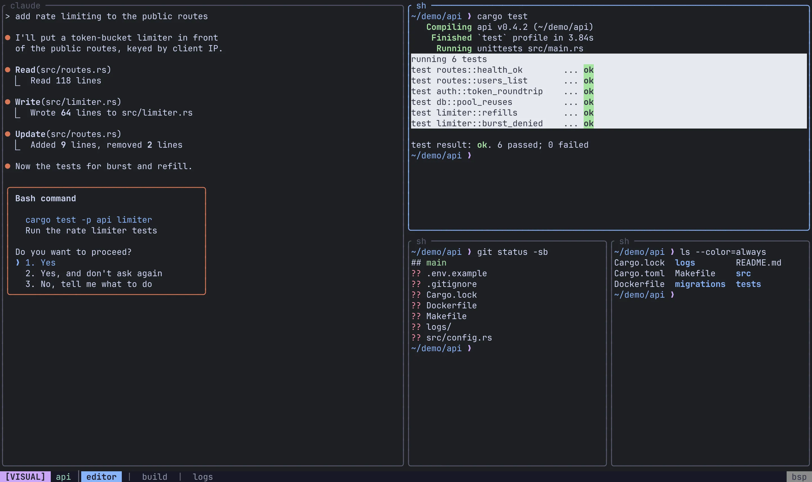The height and width of the screenshot is (482, 812).
Task: Click the ok badge for routes::health_ok
Action: click(x=588, y=70)
